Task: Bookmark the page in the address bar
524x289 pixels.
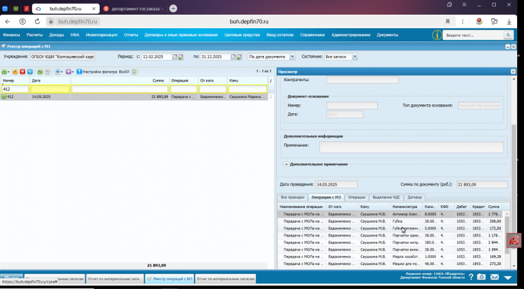Action: tap(448, 21)
